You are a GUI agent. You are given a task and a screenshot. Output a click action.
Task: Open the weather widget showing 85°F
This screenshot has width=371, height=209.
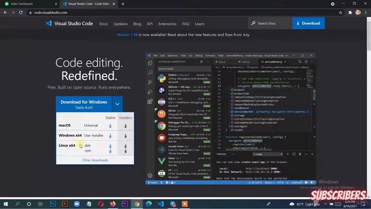pyautogui.click(x=305, y=204)
